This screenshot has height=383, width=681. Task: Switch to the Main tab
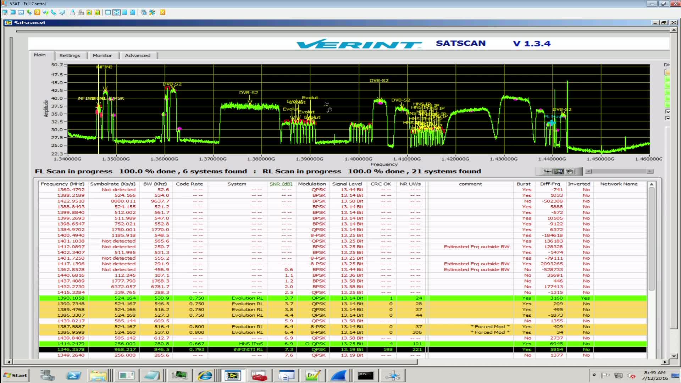[40, 55]
